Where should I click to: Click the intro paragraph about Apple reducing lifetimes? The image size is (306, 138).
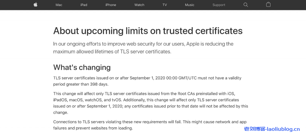[143, 48]
